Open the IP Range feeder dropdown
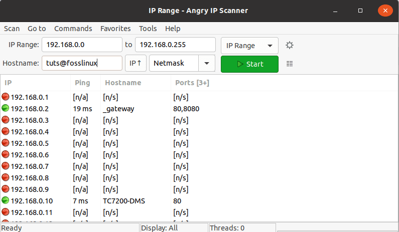 [249, 46]
